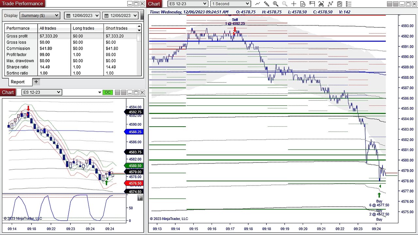This screenshot has width=418, height=235.
Task: Open the data series bars icon
Action: click(321, 4)
